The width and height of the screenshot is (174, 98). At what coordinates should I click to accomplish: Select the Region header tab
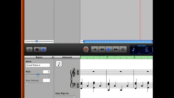[x=39, y=57]
